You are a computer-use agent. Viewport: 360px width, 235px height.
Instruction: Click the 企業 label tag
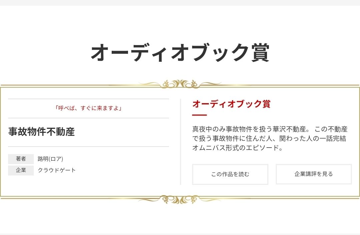click(x=21, y=170)
